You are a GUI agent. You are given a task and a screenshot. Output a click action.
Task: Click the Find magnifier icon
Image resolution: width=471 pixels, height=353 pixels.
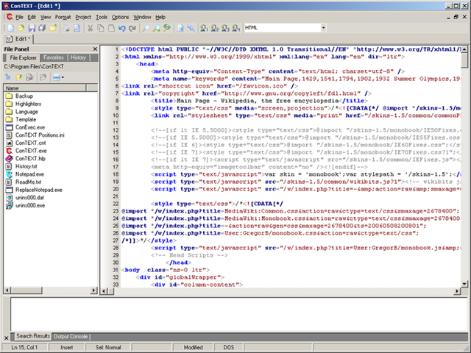146,27
